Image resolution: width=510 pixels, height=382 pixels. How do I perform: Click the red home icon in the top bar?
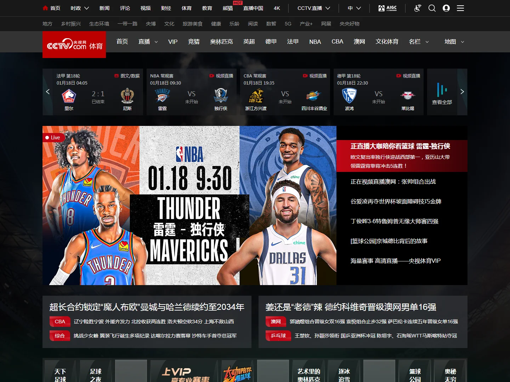pos(45,8)
